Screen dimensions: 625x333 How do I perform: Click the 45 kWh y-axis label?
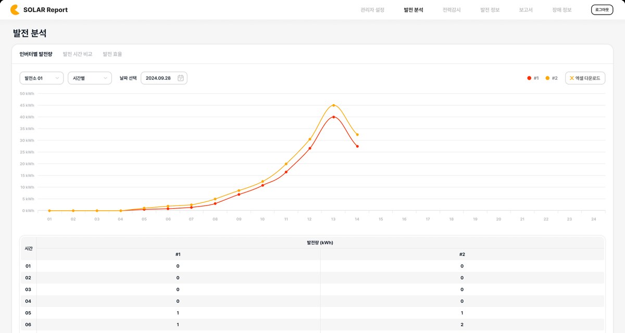[27, 105]
